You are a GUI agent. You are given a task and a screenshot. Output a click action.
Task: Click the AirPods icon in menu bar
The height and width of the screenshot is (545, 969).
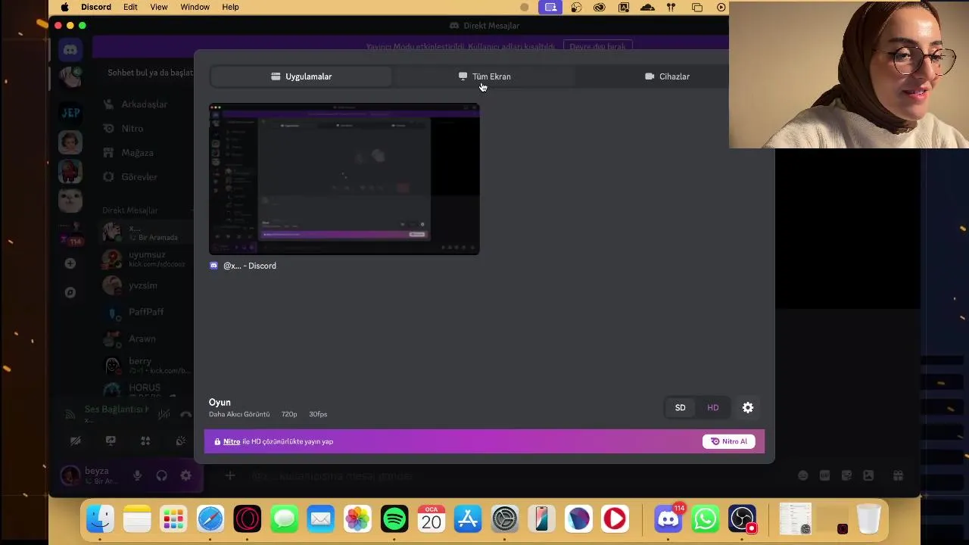tap(671, 7)
